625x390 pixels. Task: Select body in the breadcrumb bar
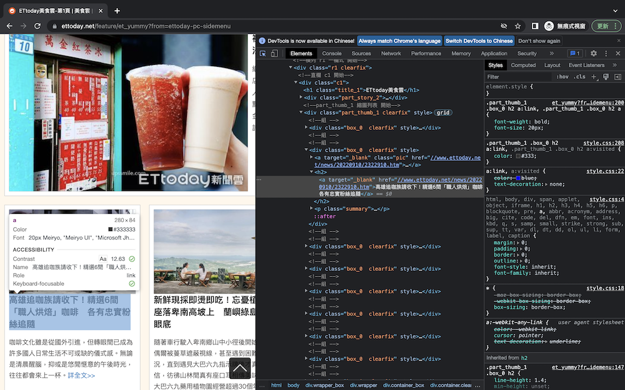[293, 385]
